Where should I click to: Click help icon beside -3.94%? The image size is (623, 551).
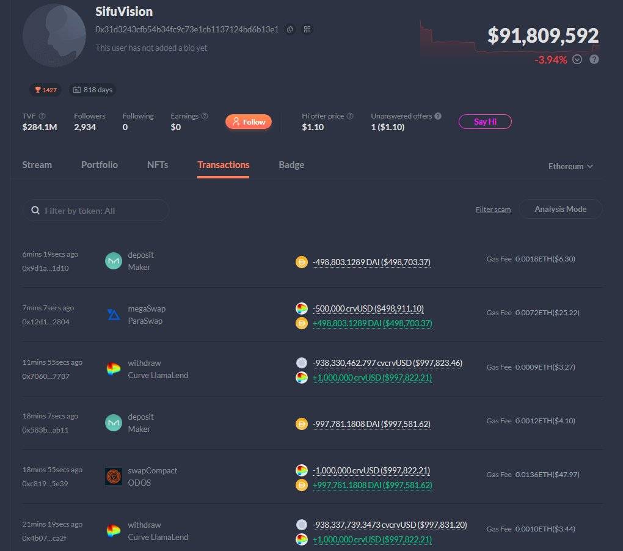click(594, 60)
